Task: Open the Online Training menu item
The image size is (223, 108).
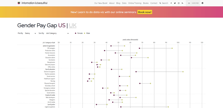Action: pos(135,3)
